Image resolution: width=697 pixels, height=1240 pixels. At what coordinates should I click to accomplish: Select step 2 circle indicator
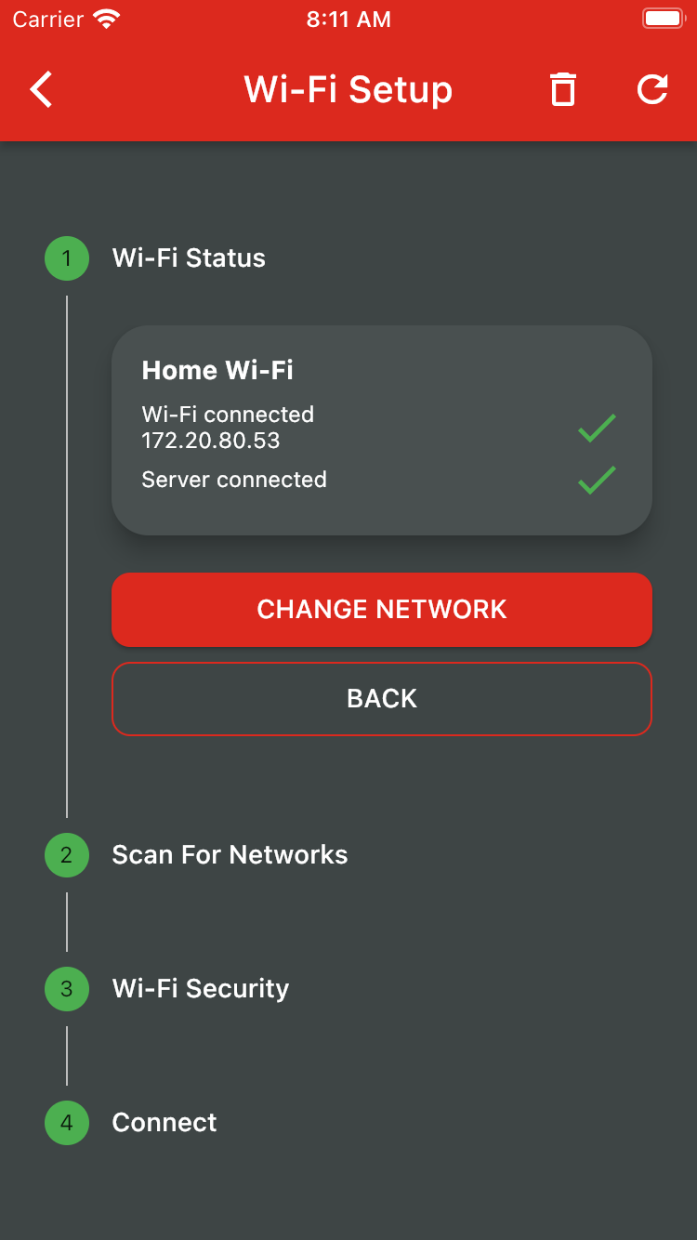[x=67, y=855]
